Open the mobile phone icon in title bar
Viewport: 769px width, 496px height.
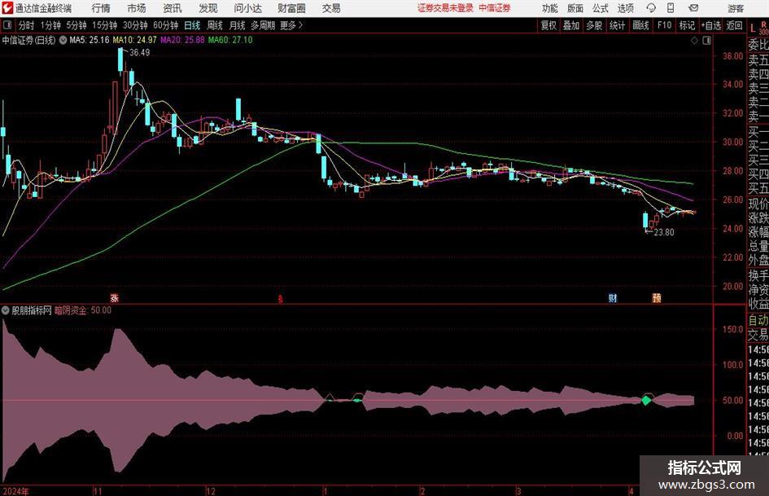click(671, 8)
